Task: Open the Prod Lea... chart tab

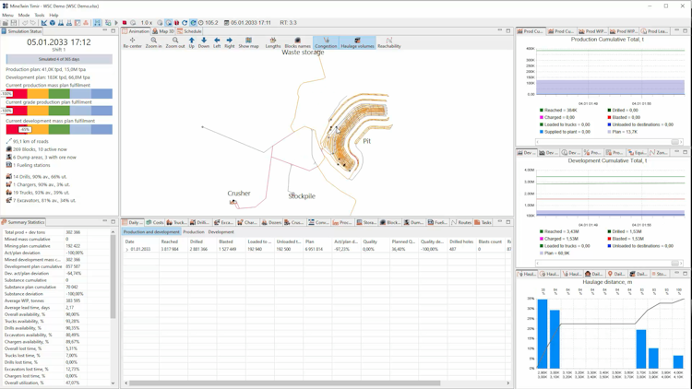Action: click(x=655, y=31)
